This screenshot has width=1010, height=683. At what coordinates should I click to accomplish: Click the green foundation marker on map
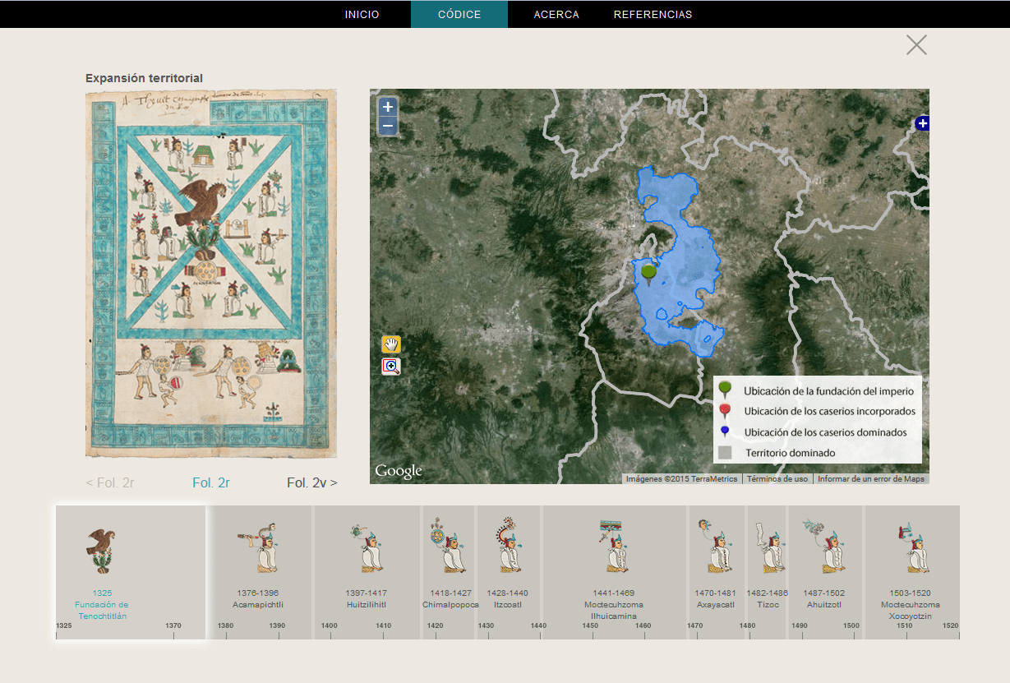coord(649,274)
